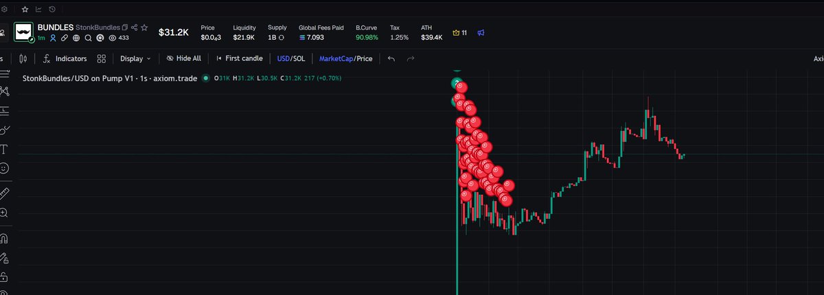Select the ruler measure tool
The height and width of the screenshot is (295, 824).
pyautogui.click(x=4, y=193)
